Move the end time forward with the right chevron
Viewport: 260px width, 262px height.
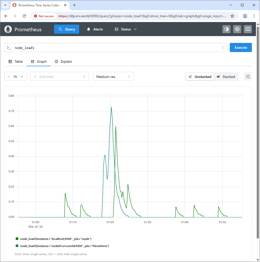tap(84, 76)
